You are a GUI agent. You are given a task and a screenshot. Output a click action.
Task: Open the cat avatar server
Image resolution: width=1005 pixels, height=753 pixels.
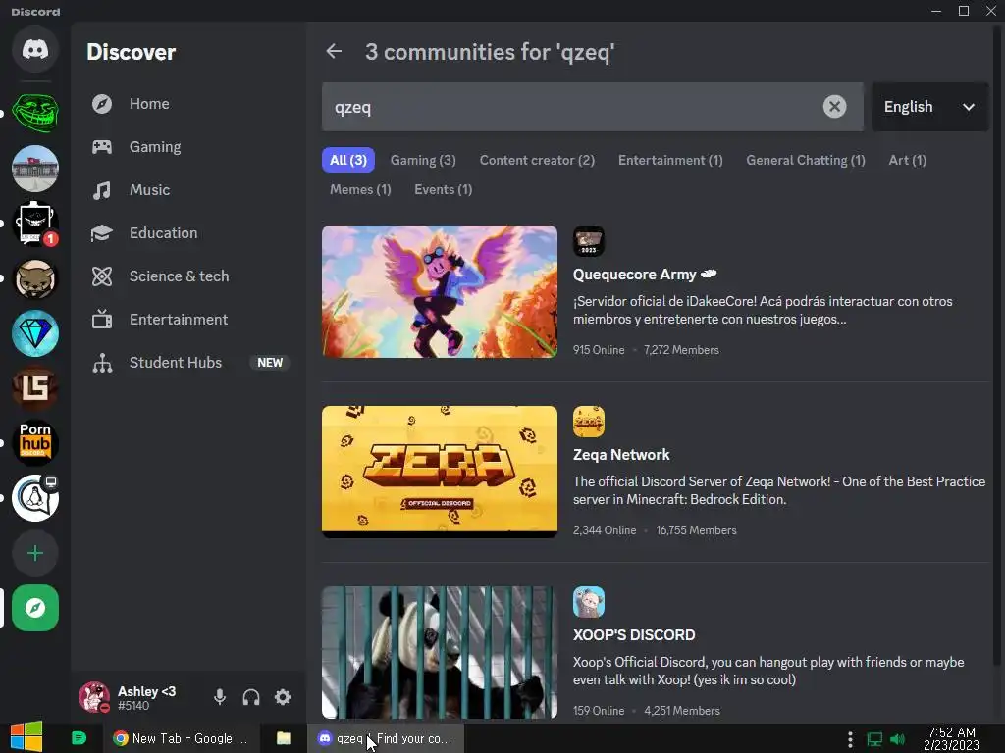click(x=35, y=278)
